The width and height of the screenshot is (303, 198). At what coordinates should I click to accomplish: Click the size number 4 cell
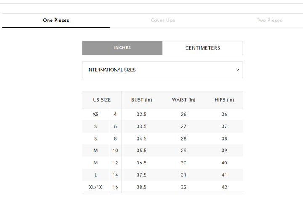tap(115, 115)
